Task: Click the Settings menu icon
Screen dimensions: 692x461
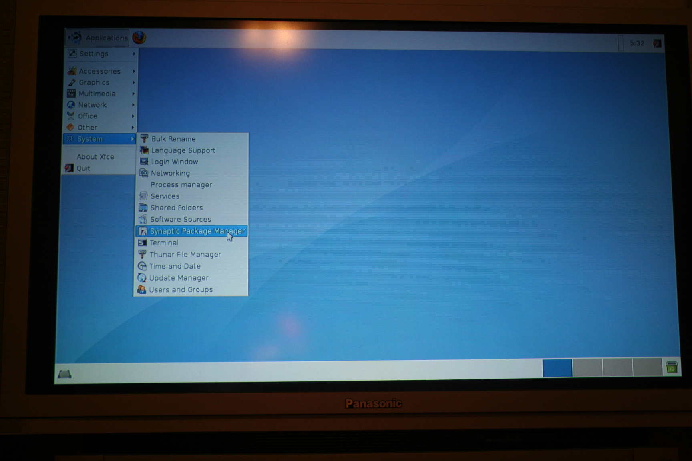Action: [x=72, y=53]
